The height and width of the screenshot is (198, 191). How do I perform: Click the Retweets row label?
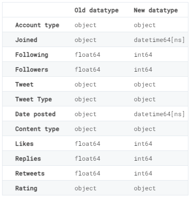click(x=30, y=173)
